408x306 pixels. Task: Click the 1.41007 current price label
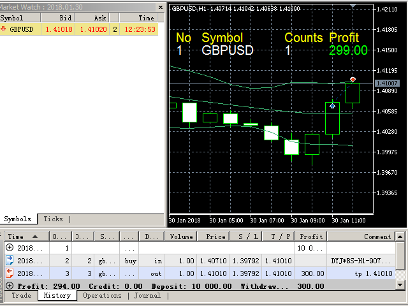pyautogui.click(x=387, y=84)
